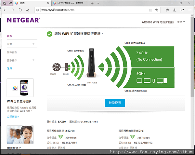
Task: Click the CH 36, 3267 Mbps label
Action: [77, 85]
